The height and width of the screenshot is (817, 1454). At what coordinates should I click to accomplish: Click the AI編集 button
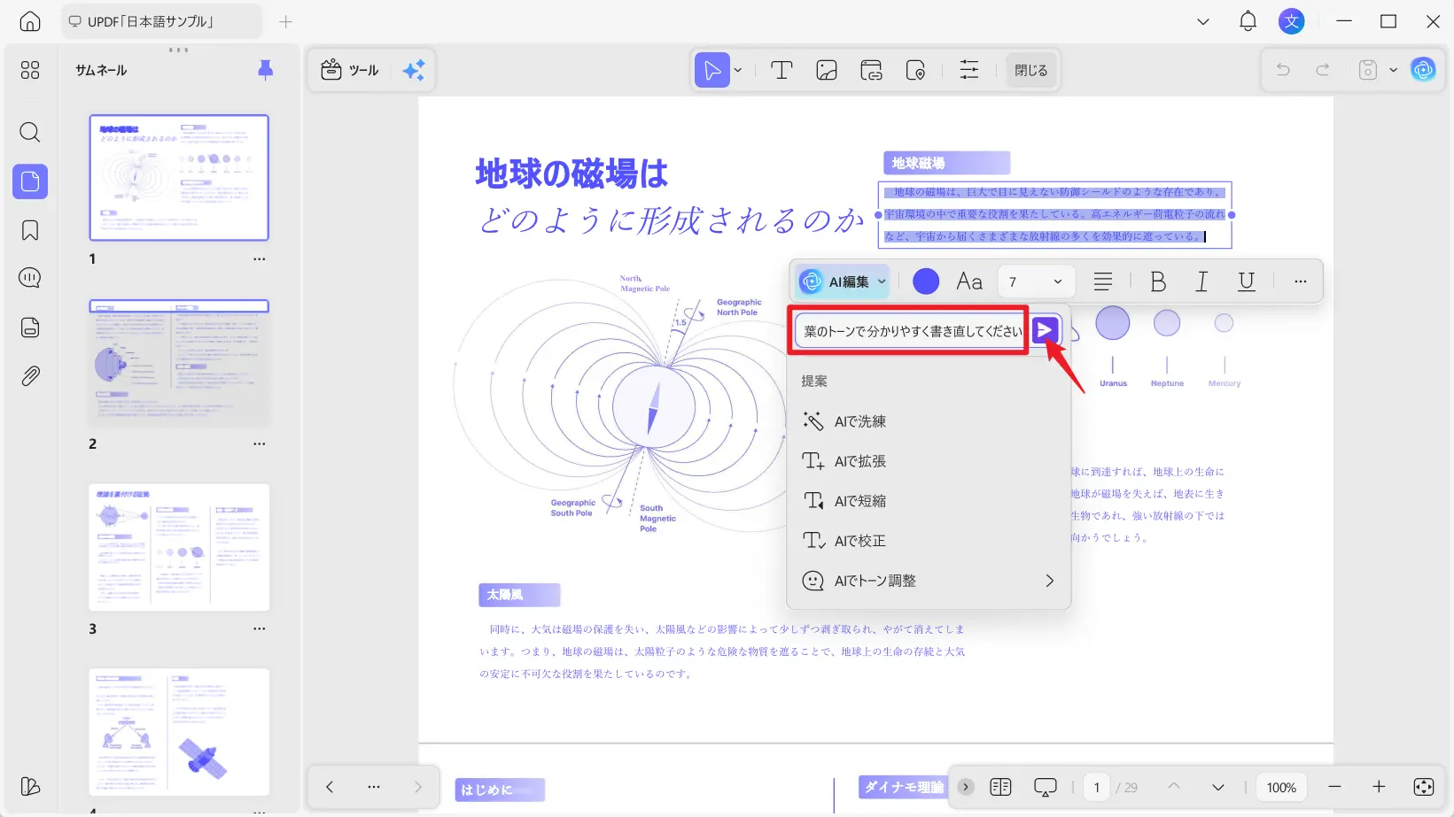[841, 281]
